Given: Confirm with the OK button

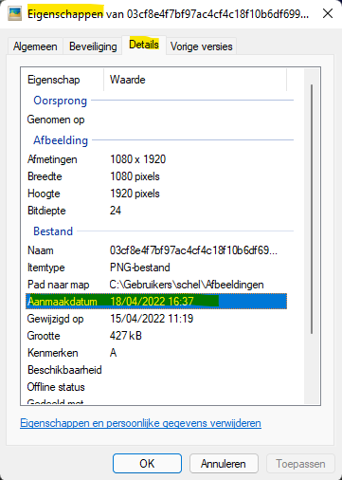Looking at the screenshot, I should 147,464.
